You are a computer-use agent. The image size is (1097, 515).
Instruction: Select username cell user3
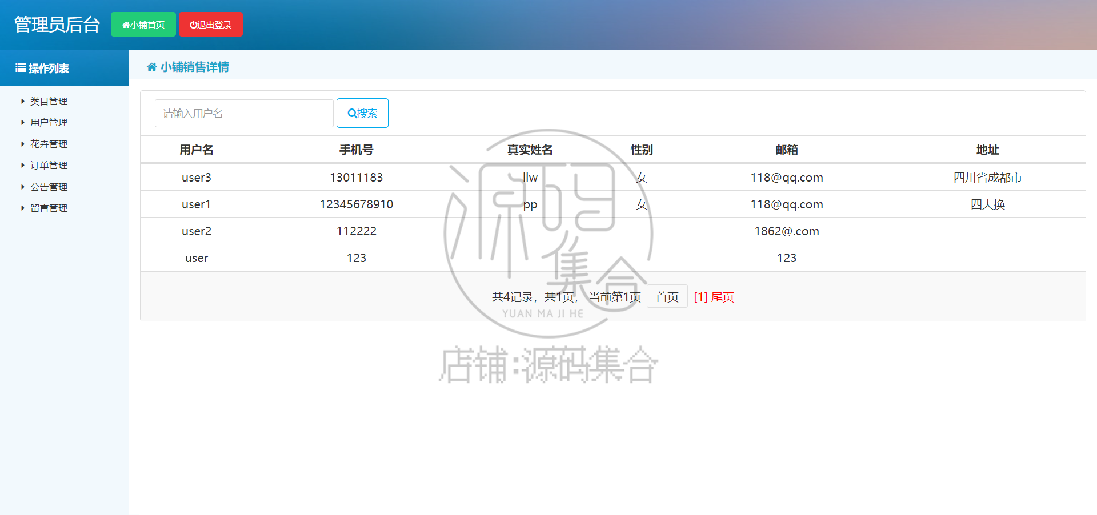click(x=197, y=178)
